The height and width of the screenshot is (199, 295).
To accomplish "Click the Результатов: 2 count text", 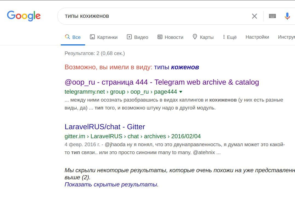I will (x=95, y=53).
